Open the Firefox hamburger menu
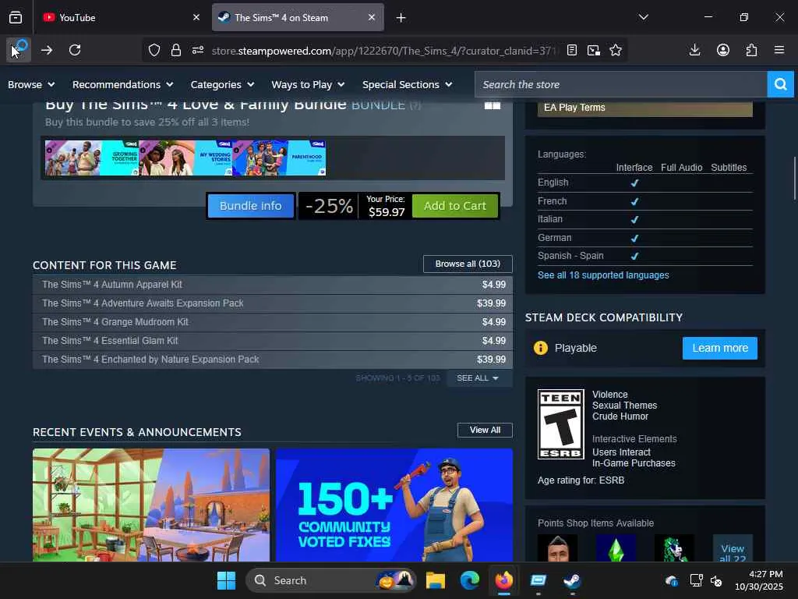The image size is (798, 599). point(779,50)
